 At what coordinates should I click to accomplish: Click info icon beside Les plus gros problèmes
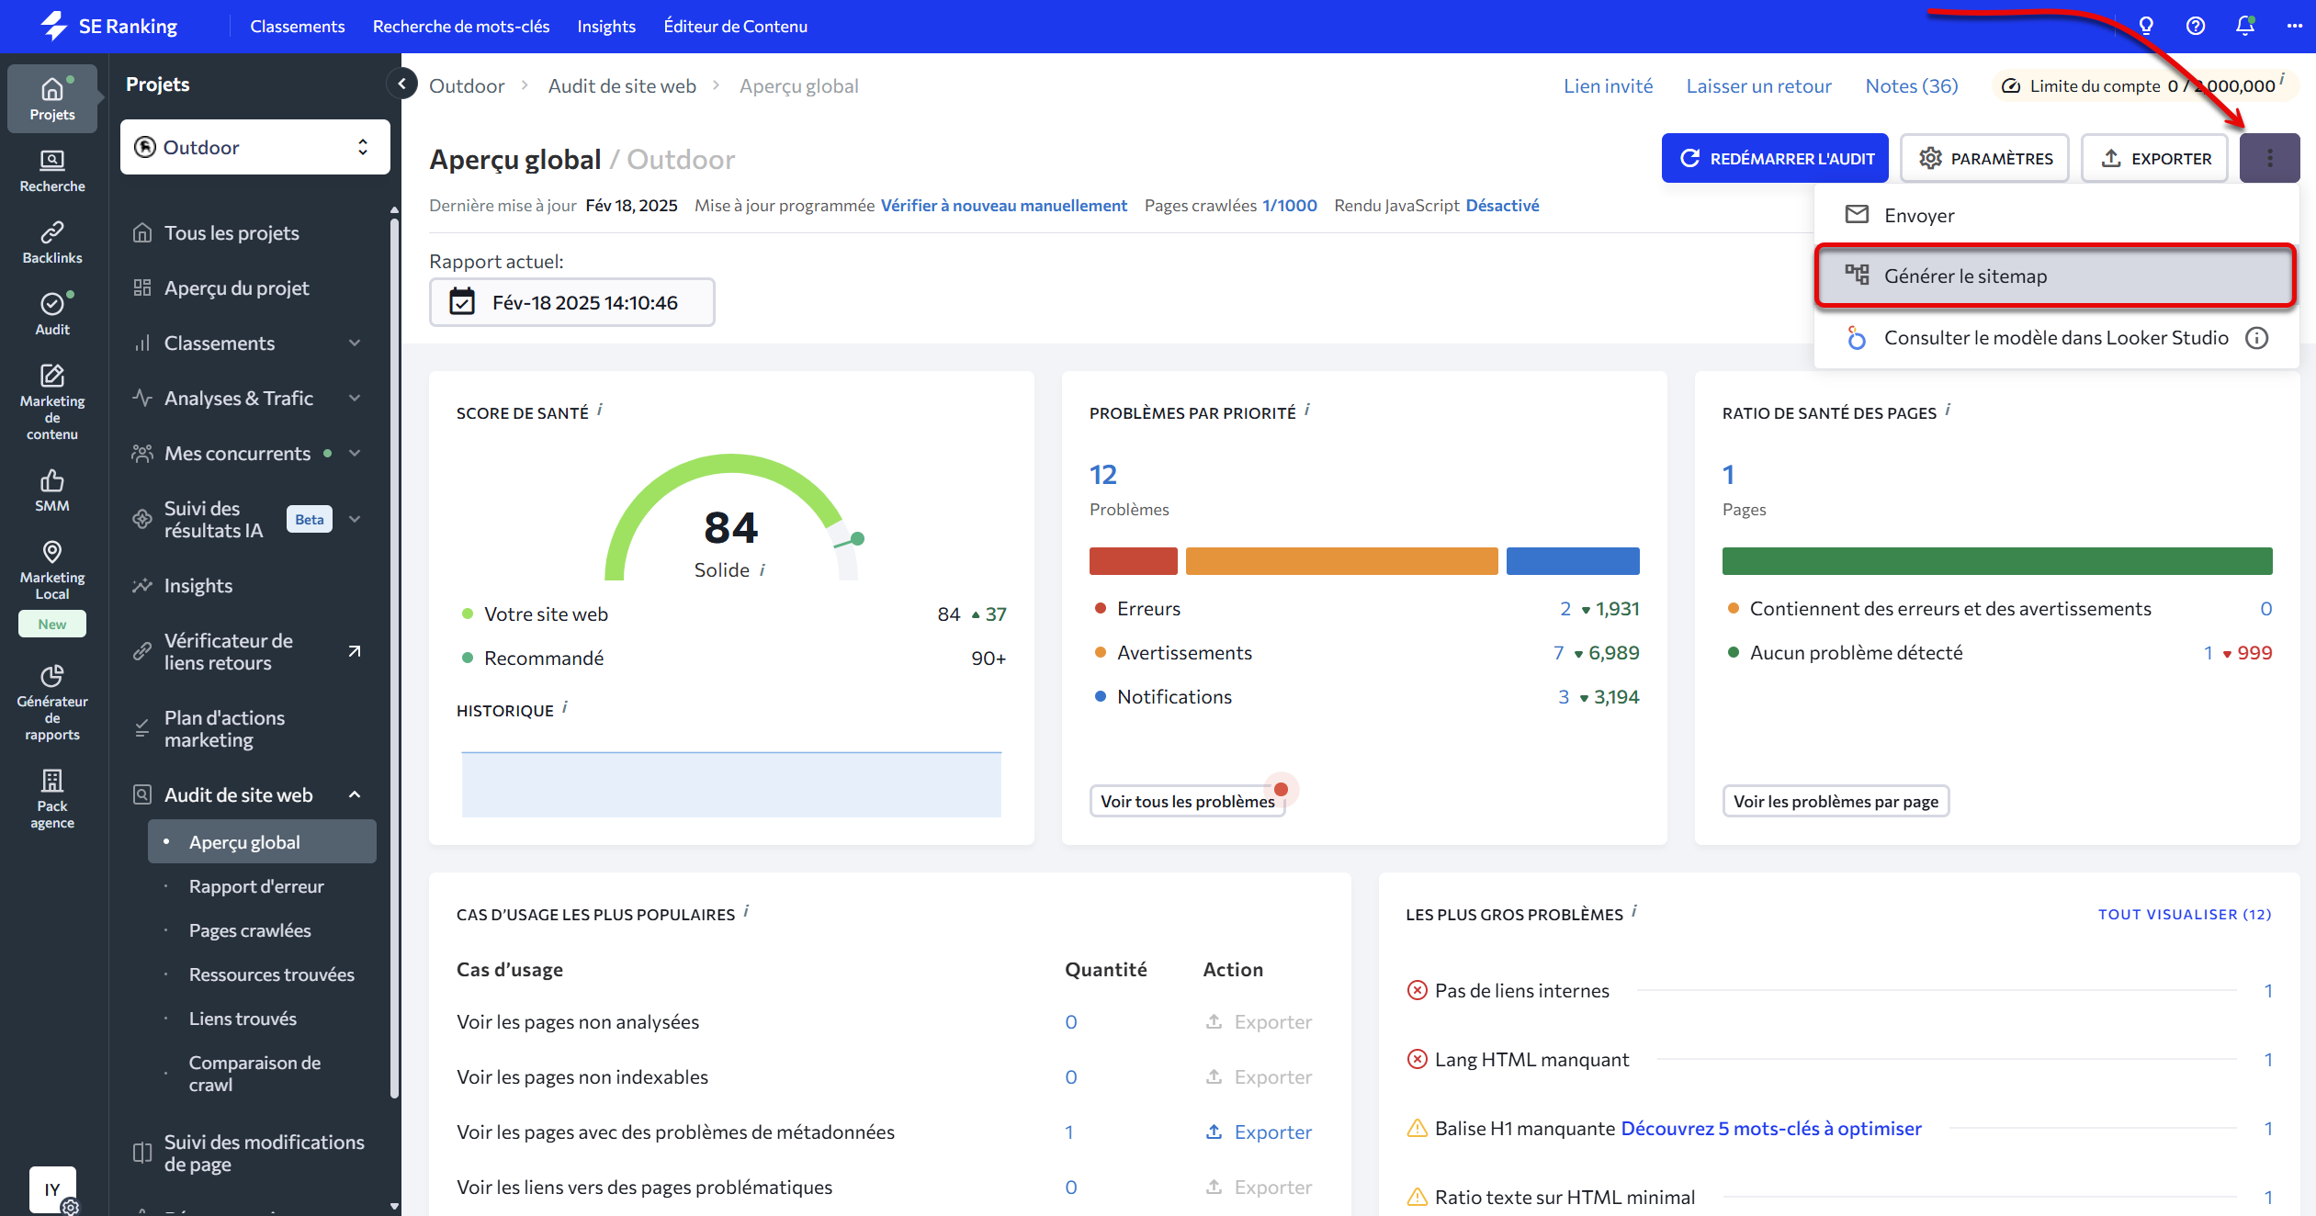tap(1634, 911)
